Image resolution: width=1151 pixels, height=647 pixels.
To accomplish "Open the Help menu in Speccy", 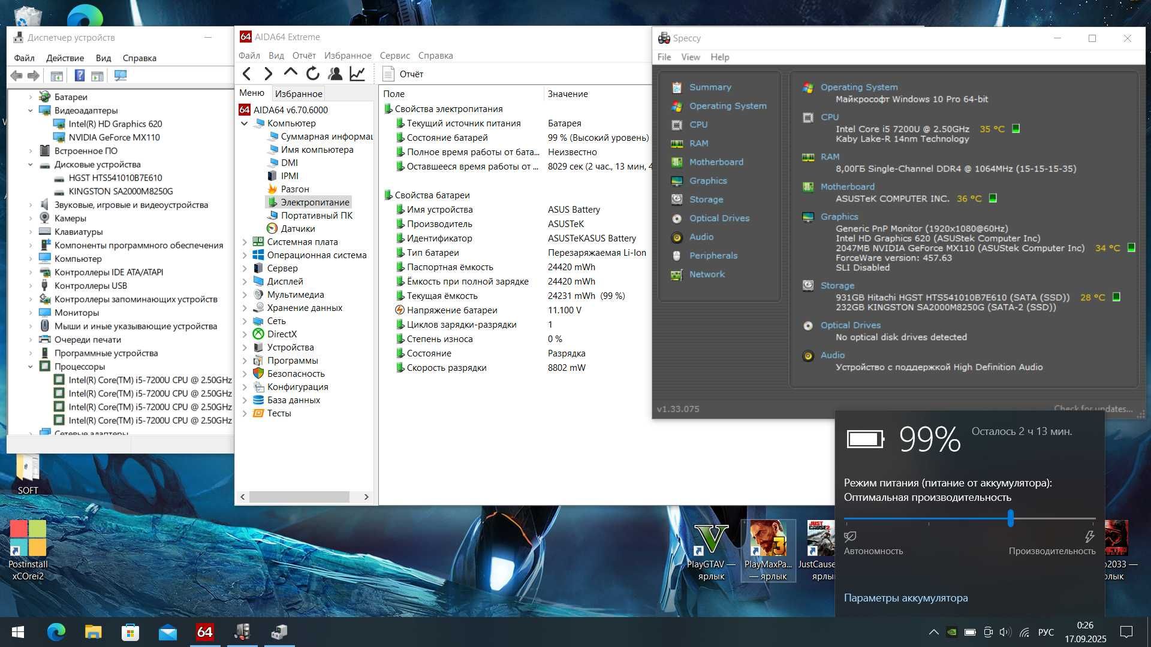I will point(719,57).
